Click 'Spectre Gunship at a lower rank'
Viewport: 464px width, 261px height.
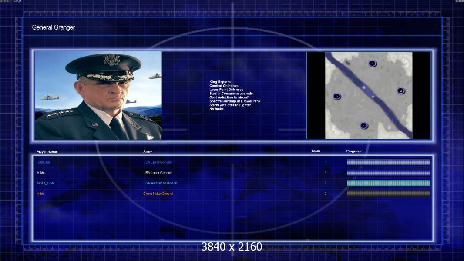click(x=235, y=101)
